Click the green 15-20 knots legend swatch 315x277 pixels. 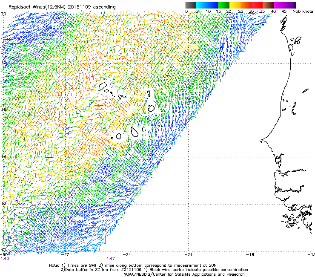224,5
